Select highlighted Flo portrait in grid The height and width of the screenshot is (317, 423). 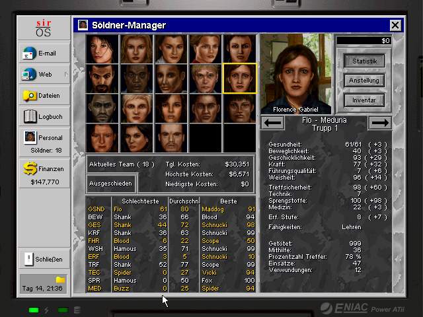(x=239, y=79)
